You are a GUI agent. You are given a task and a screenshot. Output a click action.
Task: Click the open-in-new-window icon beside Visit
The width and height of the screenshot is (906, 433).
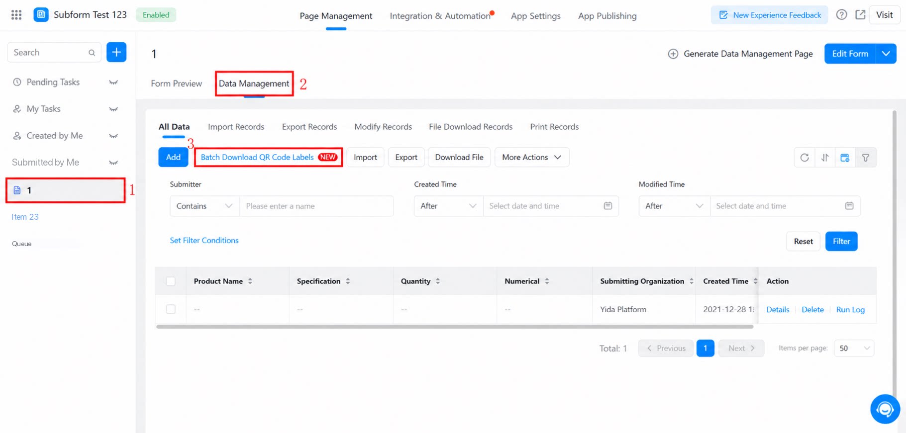860,15
